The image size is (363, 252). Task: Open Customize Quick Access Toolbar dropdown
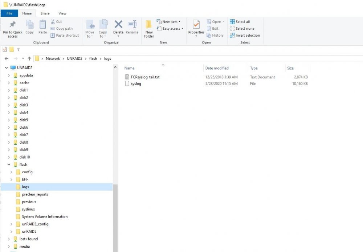pyautogui.click(x=19, y=49)
